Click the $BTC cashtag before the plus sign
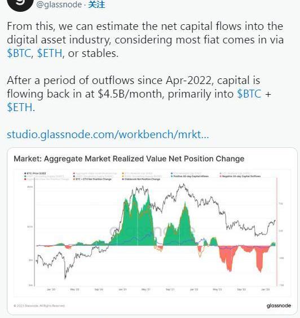Viewport: 300px width, 318px height. point(249,94)
